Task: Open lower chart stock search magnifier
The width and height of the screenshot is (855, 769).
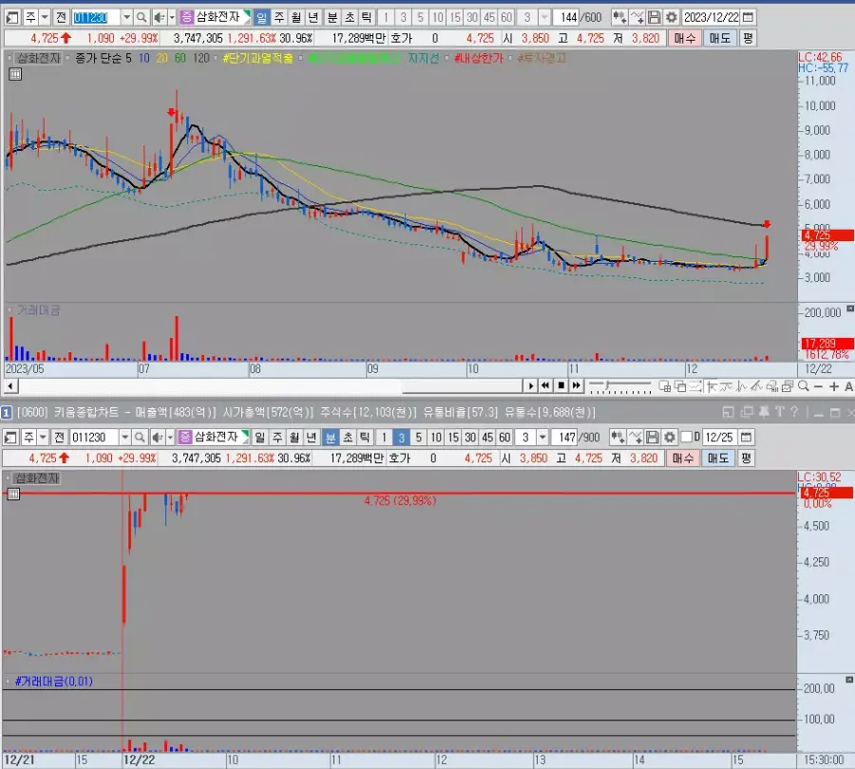Action: point(140,437)
